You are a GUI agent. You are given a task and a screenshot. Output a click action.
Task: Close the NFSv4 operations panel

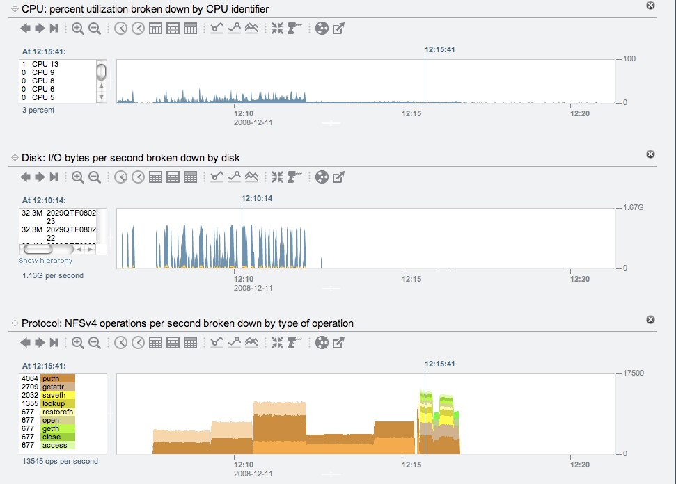tap(650, 319)
